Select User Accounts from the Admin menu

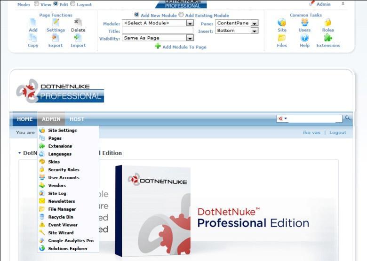[x=64, y=177]
